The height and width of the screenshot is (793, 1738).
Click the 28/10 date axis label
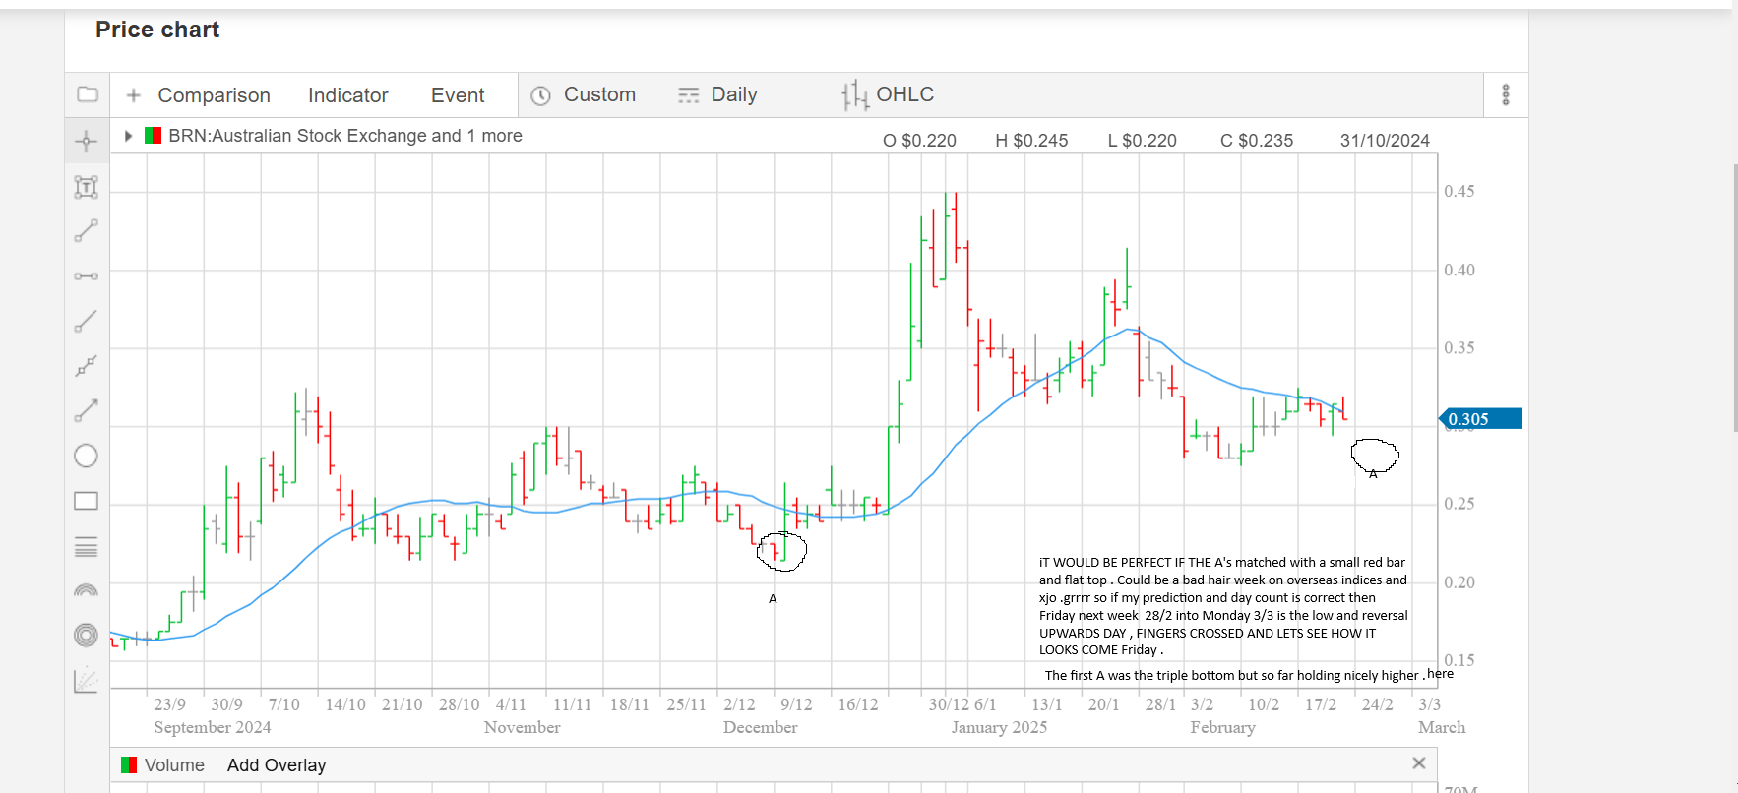click(x=460, y=704)
